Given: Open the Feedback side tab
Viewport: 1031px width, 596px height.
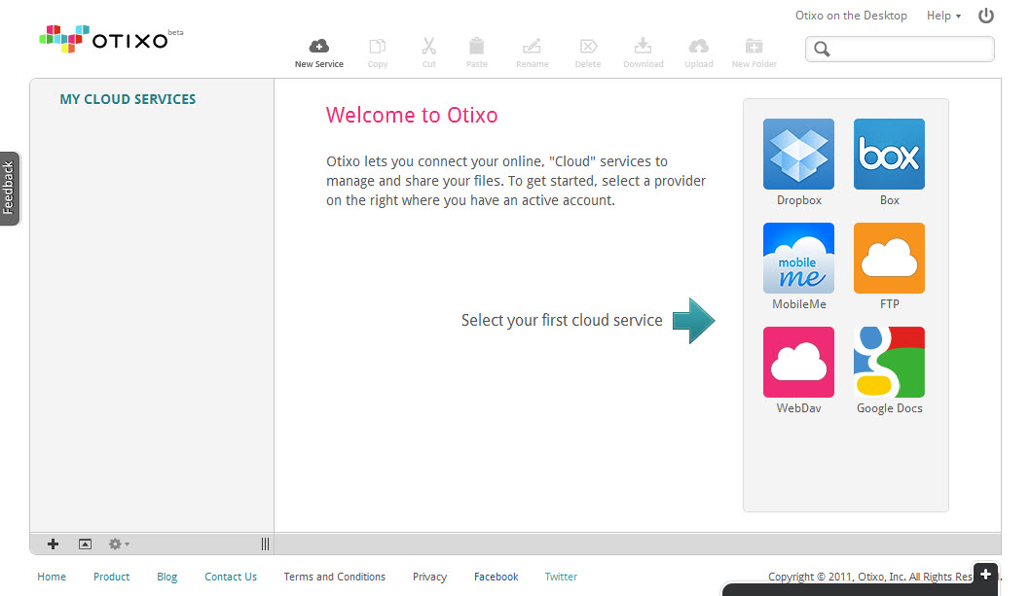Looking at the screenshot, I should click(x=9, y=189).
